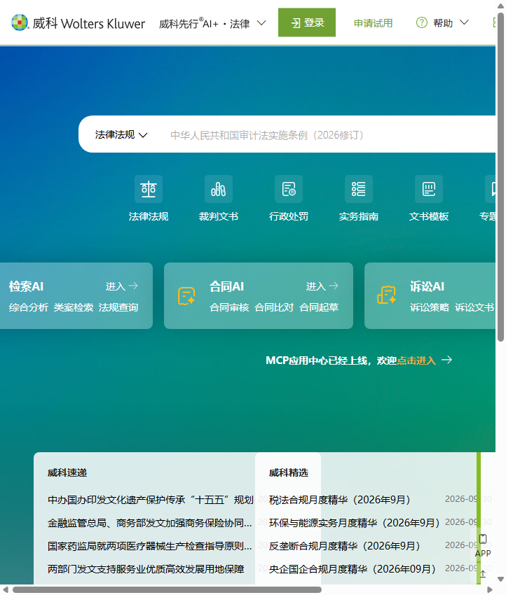Click the Wolters Kluwer logo
Screen dimensions: 506x595
point(78,23)
